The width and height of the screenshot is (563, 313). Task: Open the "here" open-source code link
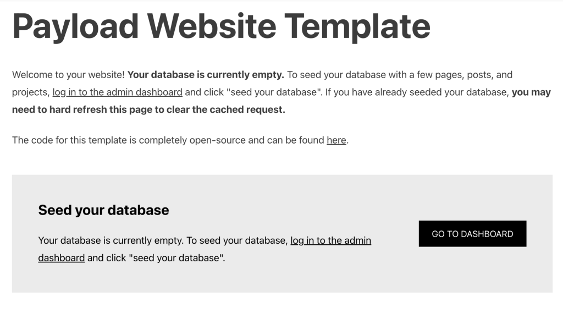336,140
